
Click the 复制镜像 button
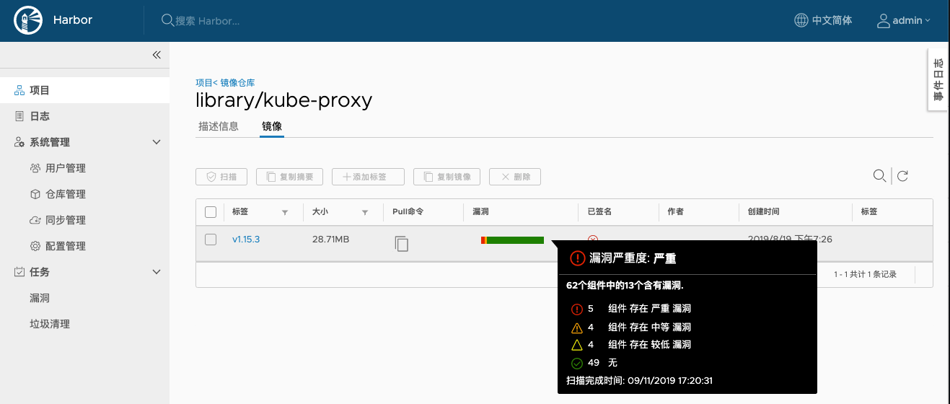click(447, 177)
